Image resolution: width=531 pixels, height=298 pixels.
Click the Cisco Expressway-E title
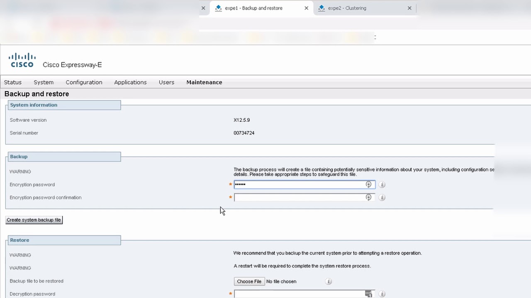[x=72, y=65]
